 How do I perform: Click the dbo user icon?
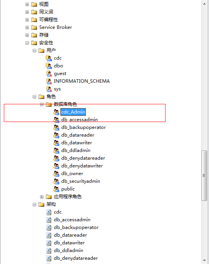click(49, 66)
